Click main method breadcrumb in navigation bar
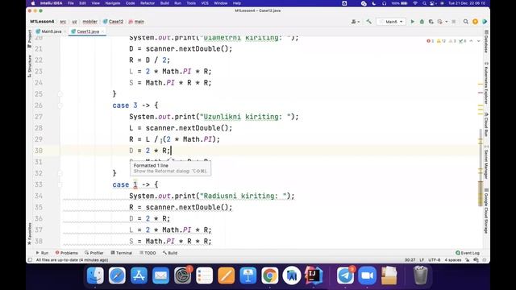 136,22
